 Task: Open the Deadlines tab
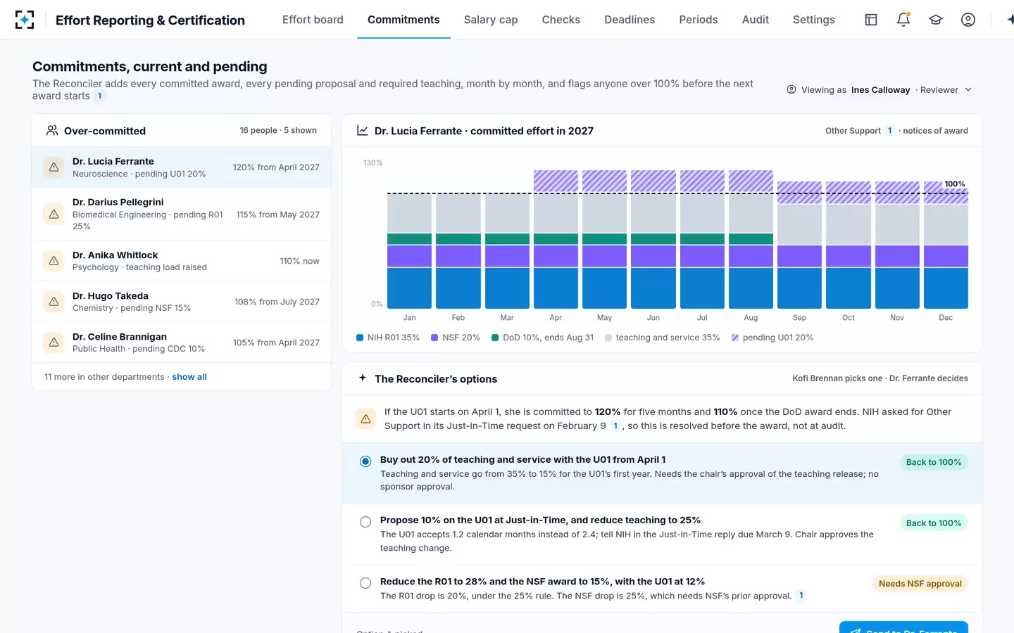630,20
